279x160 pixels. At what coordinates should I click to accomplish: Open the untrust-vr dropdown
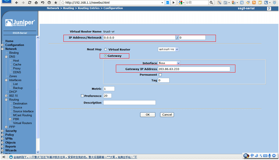[168, 49]
